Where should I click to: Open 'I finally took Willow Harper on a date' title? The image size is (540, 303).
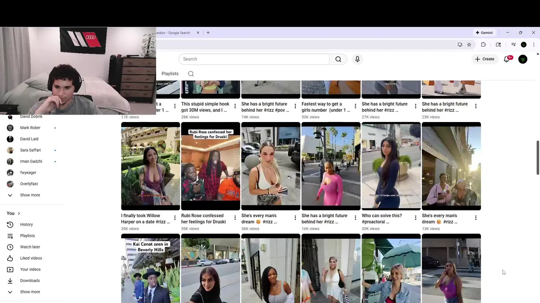pyautogui.click(x=146, y=219)
